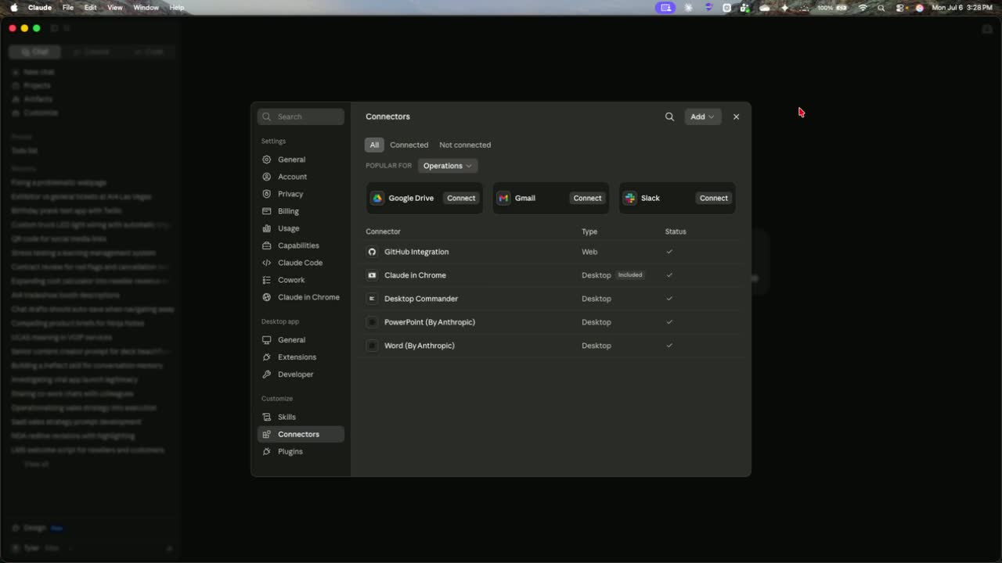Go to Billing via its card icon

267,211
